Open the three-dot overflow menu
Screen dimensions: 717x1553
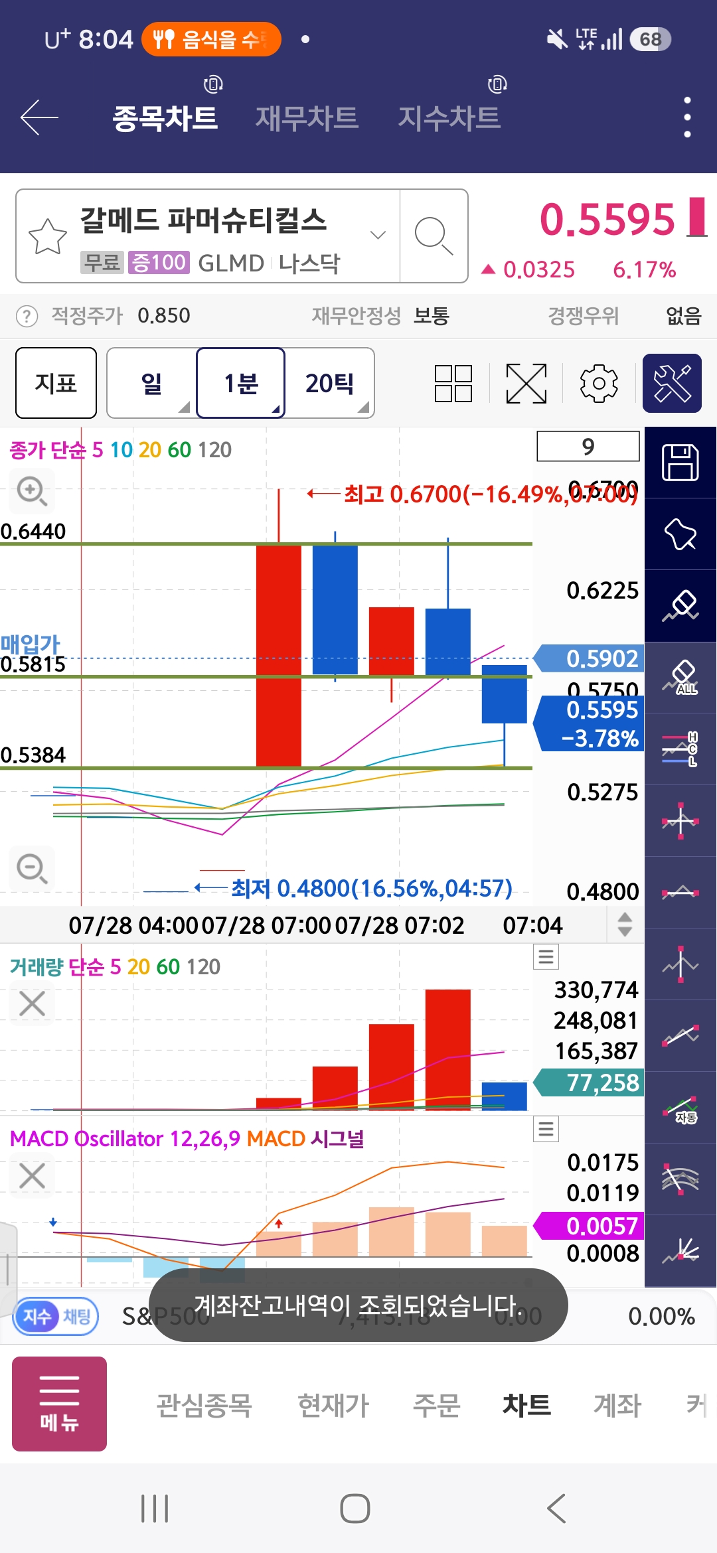click(x=687, y=117)
